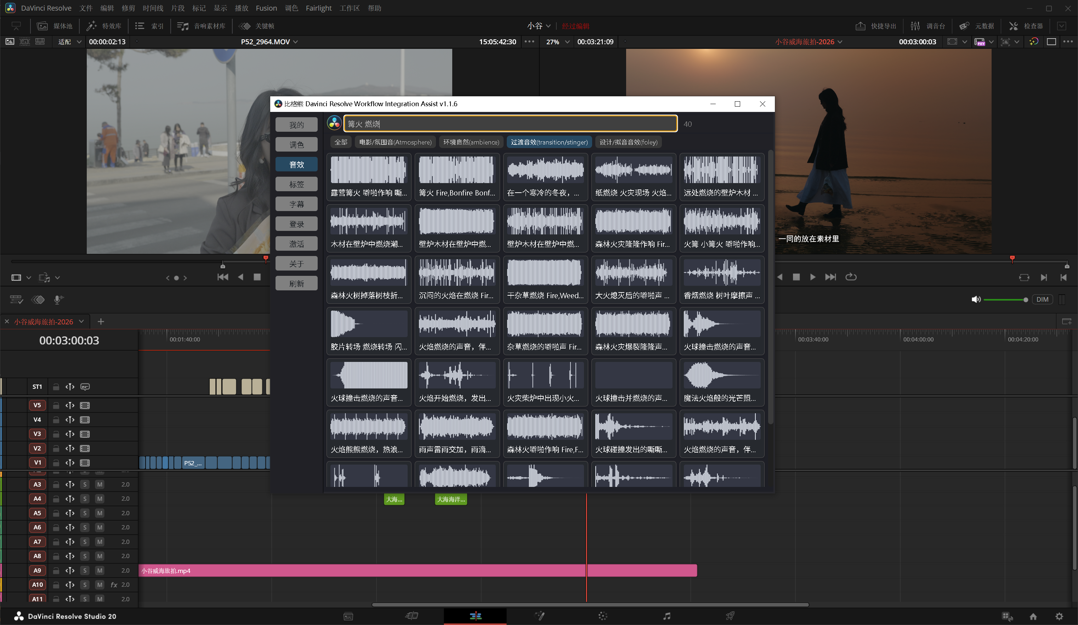Image resolution: width=1078 pixels, height=625 pixels.
Task: Solo audio track A9
Action: (85, 570)
